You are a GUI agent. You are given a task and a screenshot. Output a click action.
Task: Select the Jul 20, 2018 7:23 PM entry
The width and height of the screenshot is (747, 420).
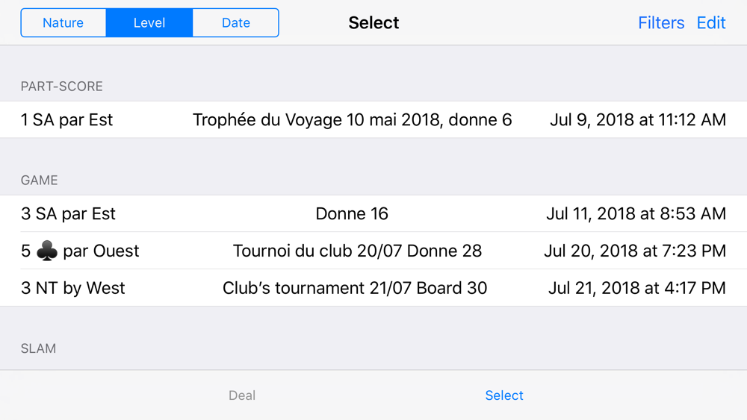point(634,251)
